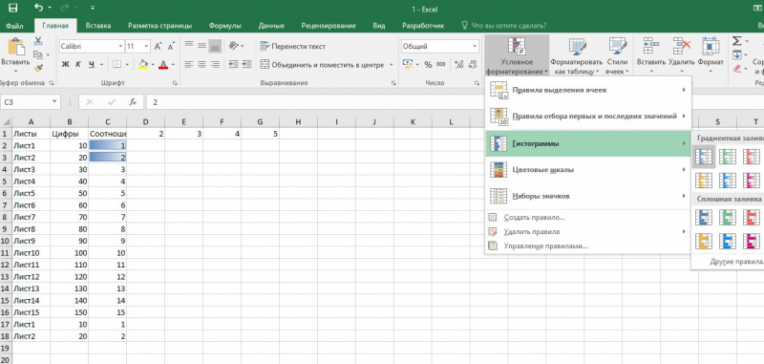
Task: Click Другие правила link
Action: click(x=736, y=262)
